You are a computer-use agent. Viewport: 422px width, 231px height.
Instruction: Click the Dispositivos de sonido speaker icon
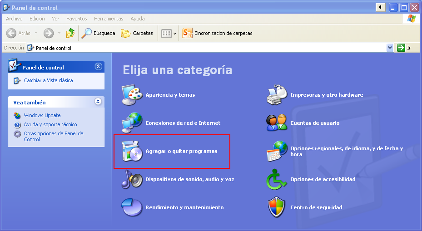132,179
